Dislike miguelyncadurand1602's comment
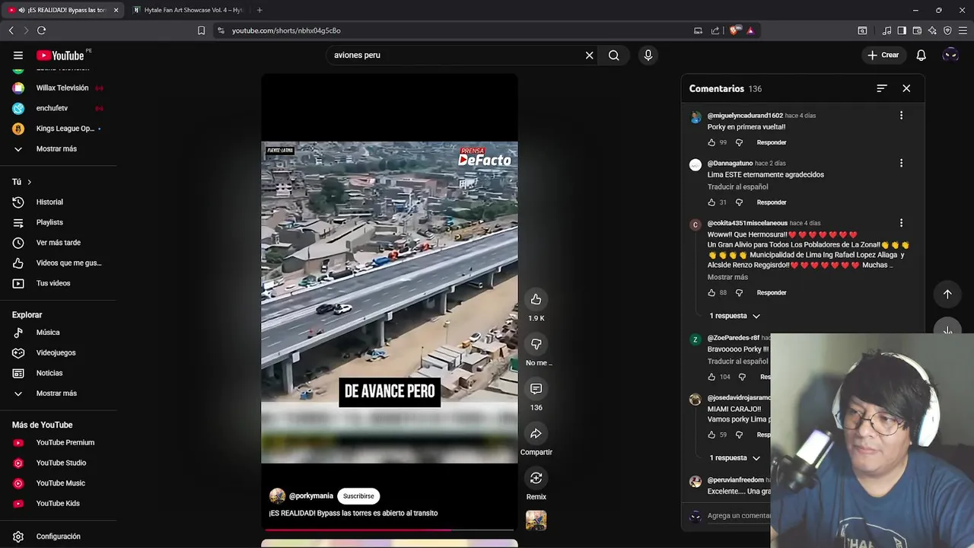Screen dimensions: 974x548 coord(739,142)
